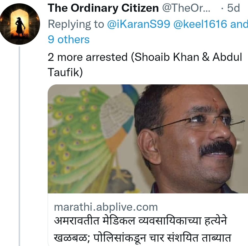Open the marathi.abplive.com domain link
This screenshot has height=246, width=248.
tap(106, 207)
